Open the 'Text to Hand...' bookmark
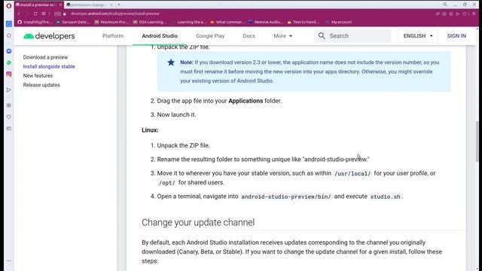 pos(304,22)
